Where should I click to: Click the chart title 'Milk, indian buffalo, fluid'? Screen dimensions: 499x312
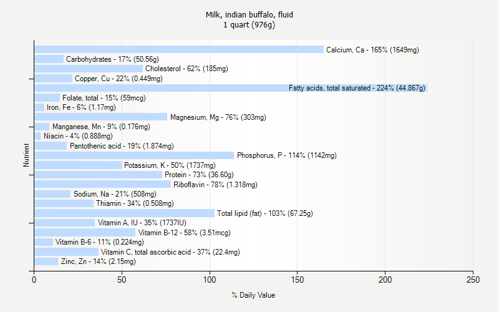tap(249, 14)
